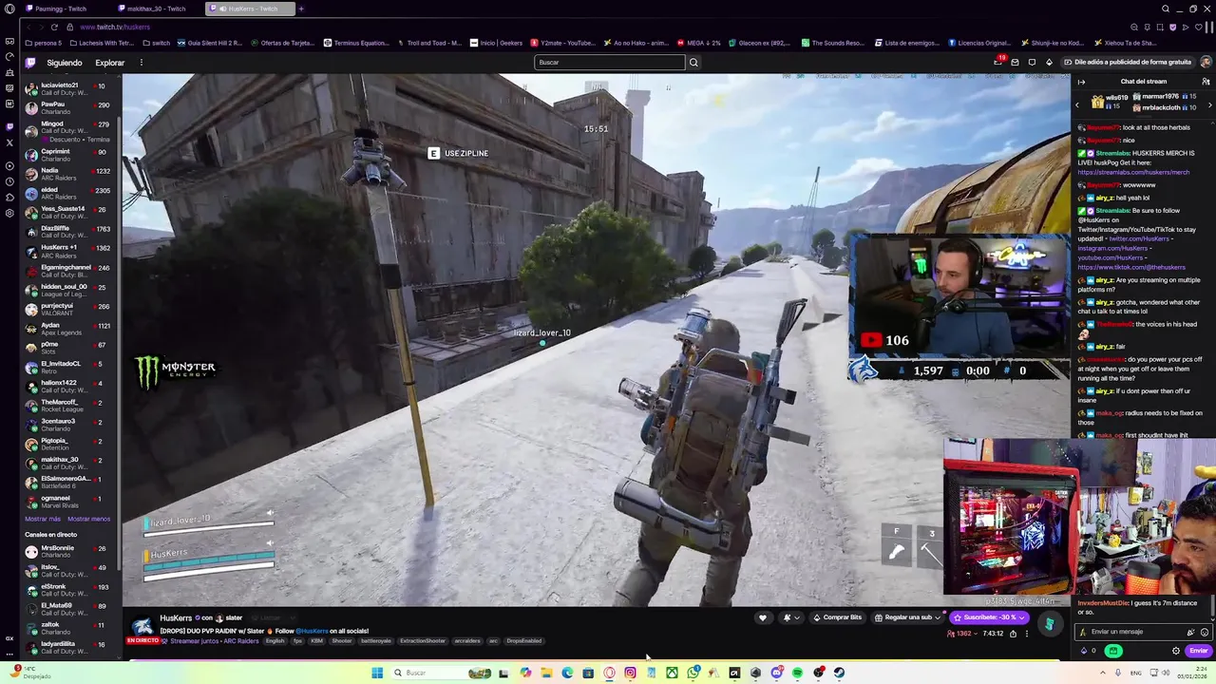Open the 'Inicio | Geekers' bookmark
The width and height of the screenshot is (1216, 684).
pos(496,43)
